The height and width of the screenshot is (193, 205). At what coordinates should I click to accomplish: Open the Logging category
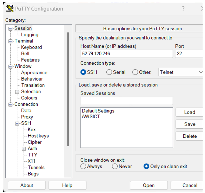30,35
